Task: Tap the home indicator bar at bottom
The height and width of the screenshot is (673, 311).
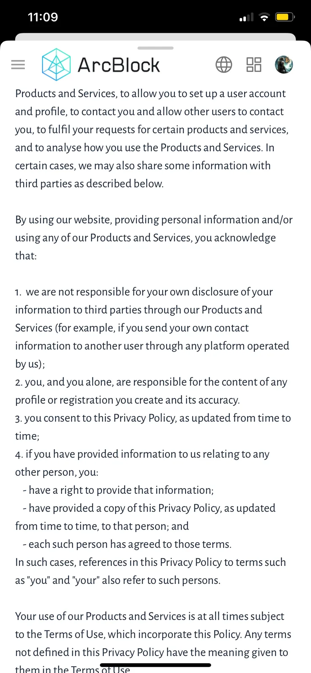Action: click(x=155, y=665)
